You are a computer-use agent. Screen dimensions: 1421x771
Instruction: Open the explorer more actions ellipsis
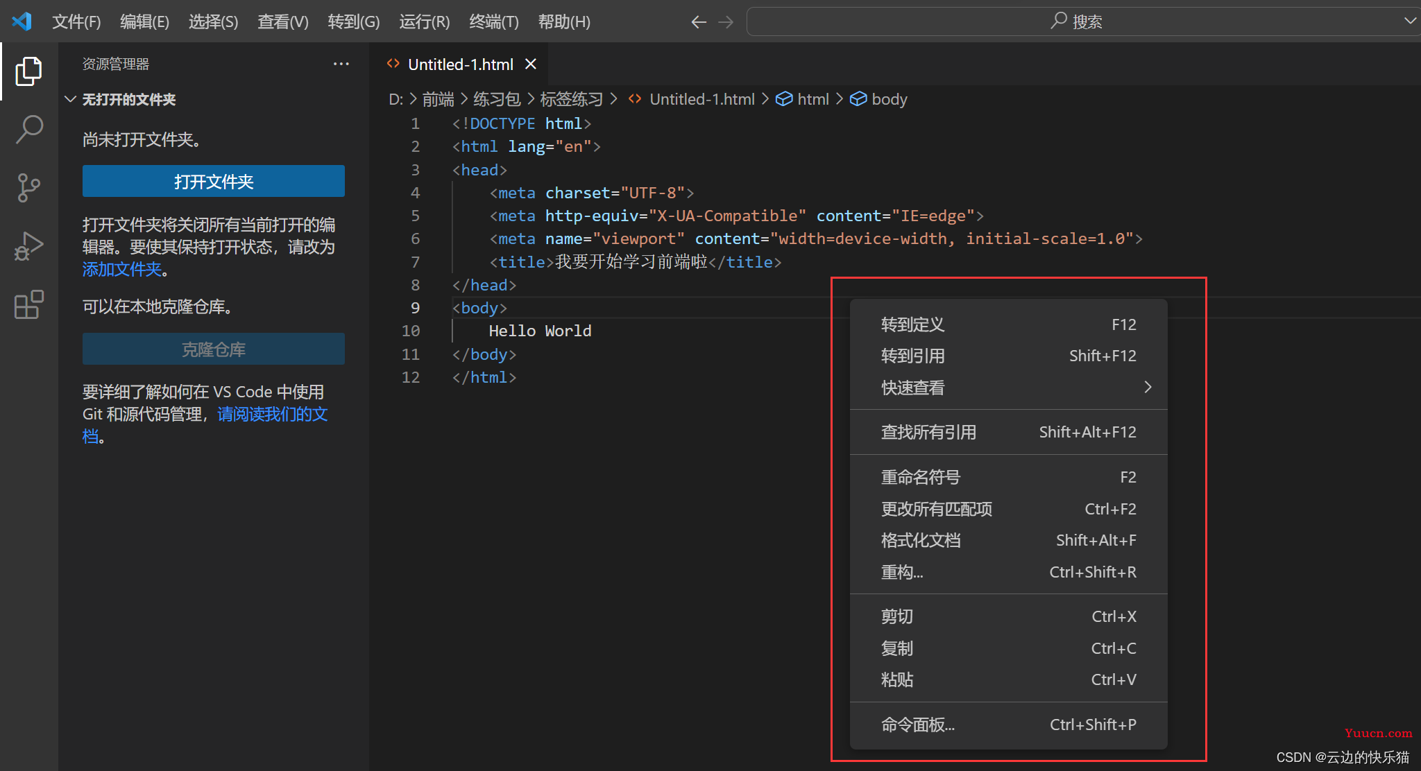click(341, 64)
